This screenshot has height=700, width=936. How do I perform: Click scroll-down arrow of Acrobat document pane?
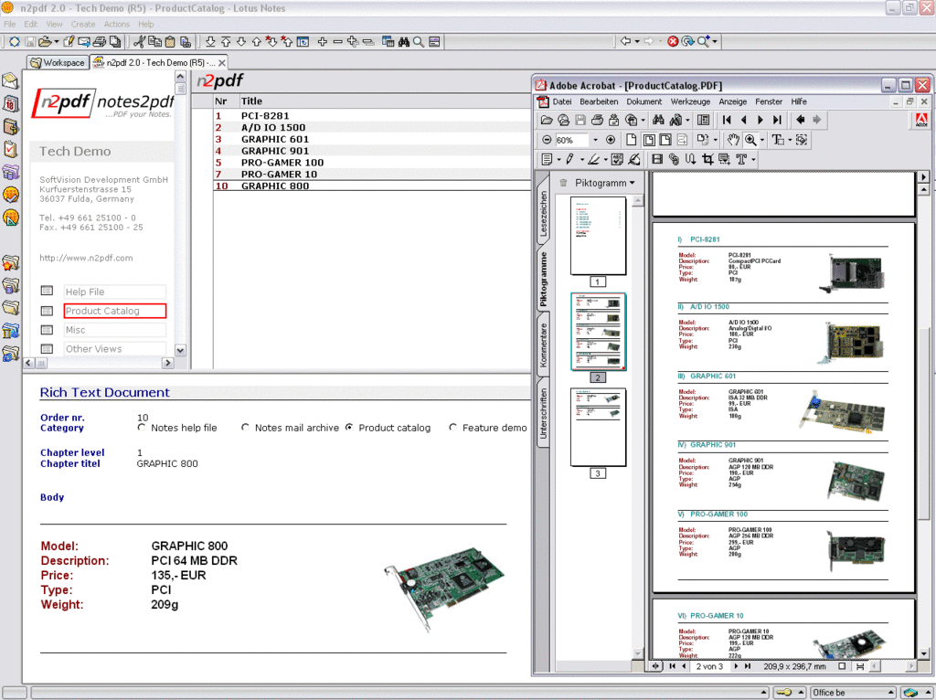point(923,652)
